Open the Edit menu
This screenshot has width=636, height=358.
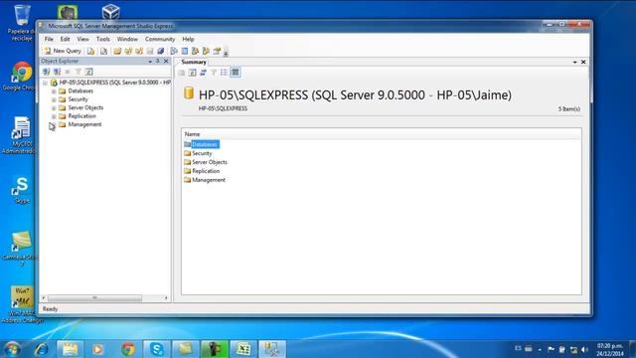[65, 39]
